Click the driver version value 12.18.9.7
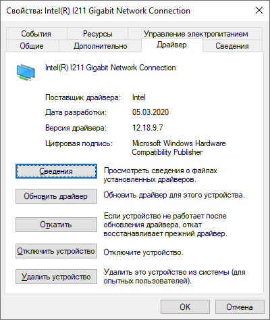Screen dimensions: 270x320 click(x=147, y=128)
